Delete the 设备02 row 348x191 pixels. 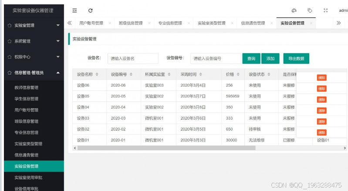(x=321, y=122)
